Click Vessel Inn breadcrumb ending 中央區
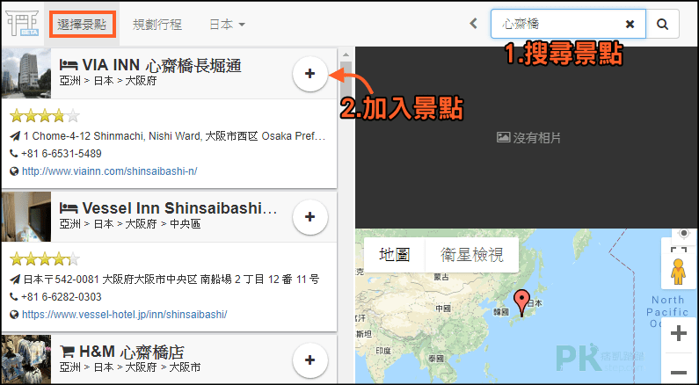This screenshot has height=385, width=699. click(130, 224)
